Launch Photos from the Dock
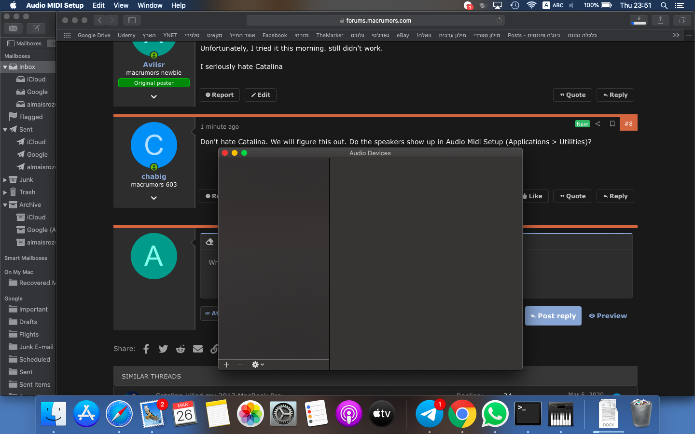Viewport: 695px width, 434px height. coord(250,414)
